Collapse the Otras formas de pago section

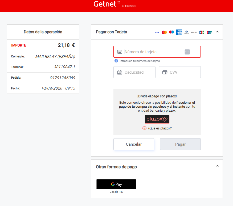tap(217, 166)
